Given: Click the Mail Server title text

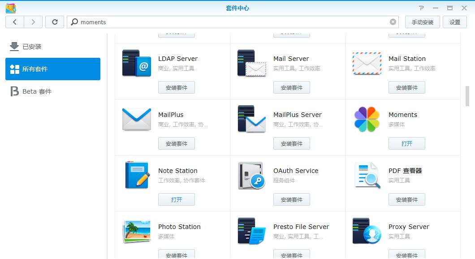Looking at the screenshot, I should pos(291,59).
